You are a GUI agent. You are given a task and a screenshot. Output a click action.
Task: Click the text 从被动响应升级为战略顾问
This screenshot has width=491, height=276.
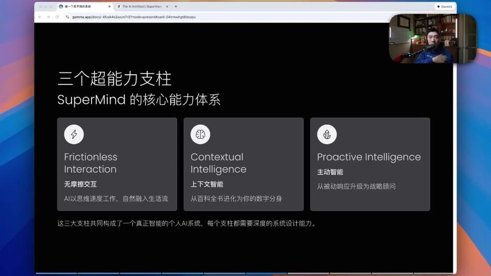coord(356,187)
